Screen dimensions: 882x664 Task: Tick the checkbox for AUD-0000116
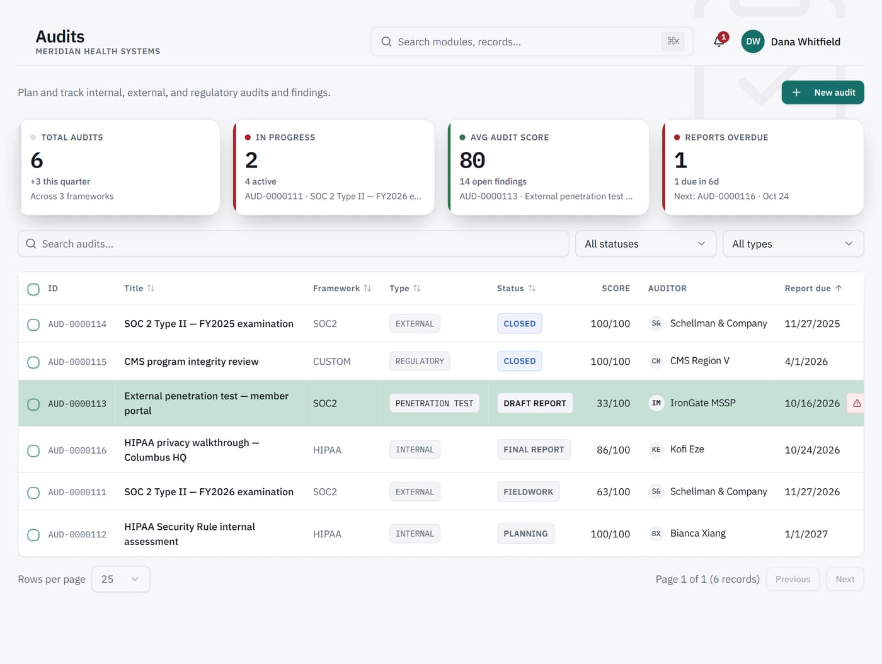click(33, 451)
